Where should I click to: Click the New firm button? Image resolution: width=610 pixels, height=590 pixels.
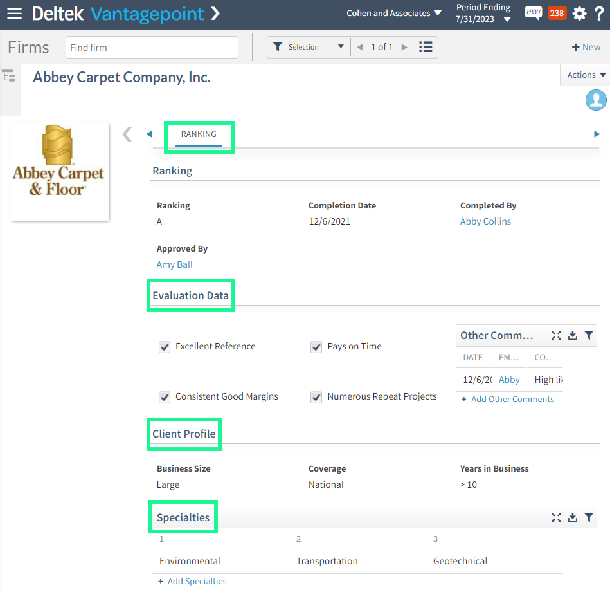pyautogui.click(x=586, y=47)
